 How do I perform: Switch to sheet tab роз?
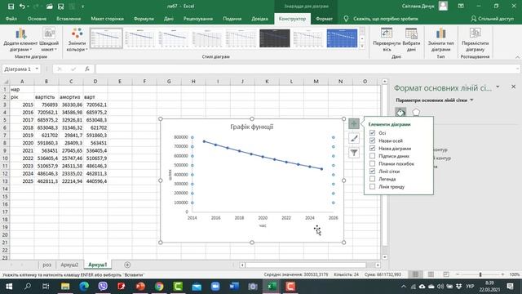point(47,265)
